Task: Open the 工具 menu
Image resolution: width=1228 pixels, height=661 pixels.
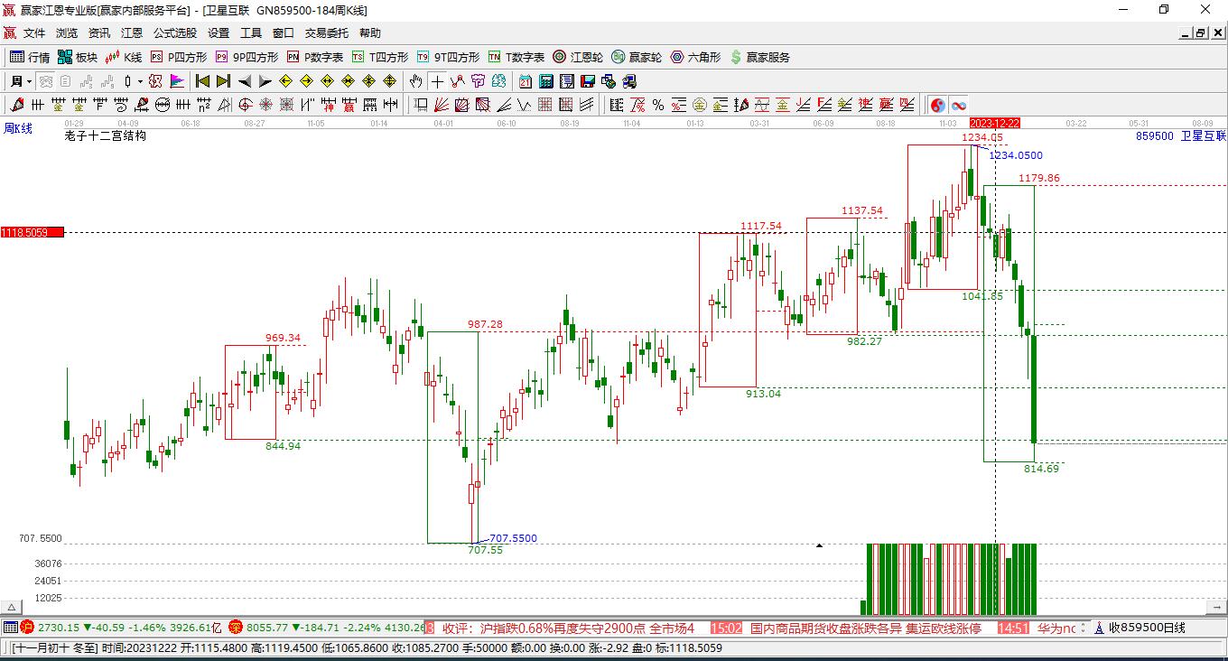Action: 251,33
